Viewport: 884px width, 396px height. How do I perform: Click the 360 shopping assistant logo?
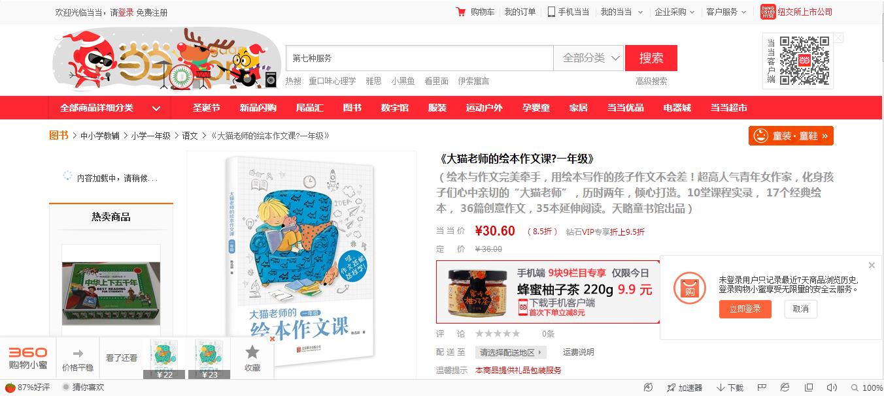point(28,358)
